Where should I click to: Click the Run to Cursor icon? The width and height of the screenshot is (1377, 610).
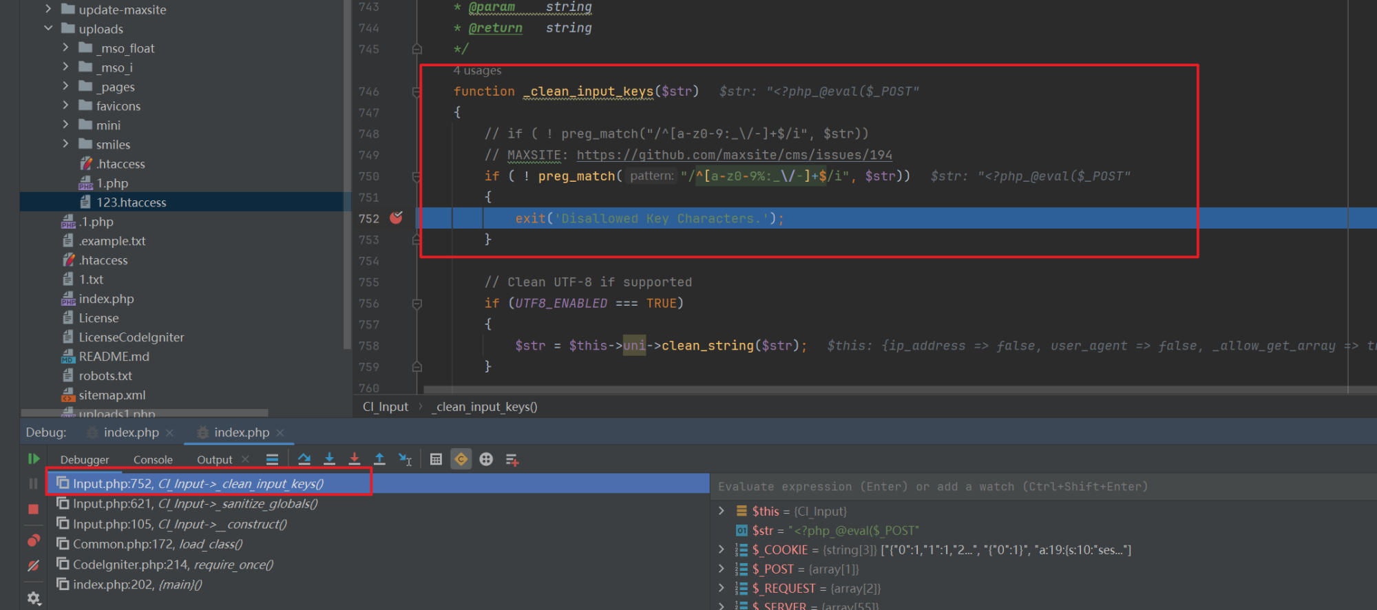click(x=405, y=459)
